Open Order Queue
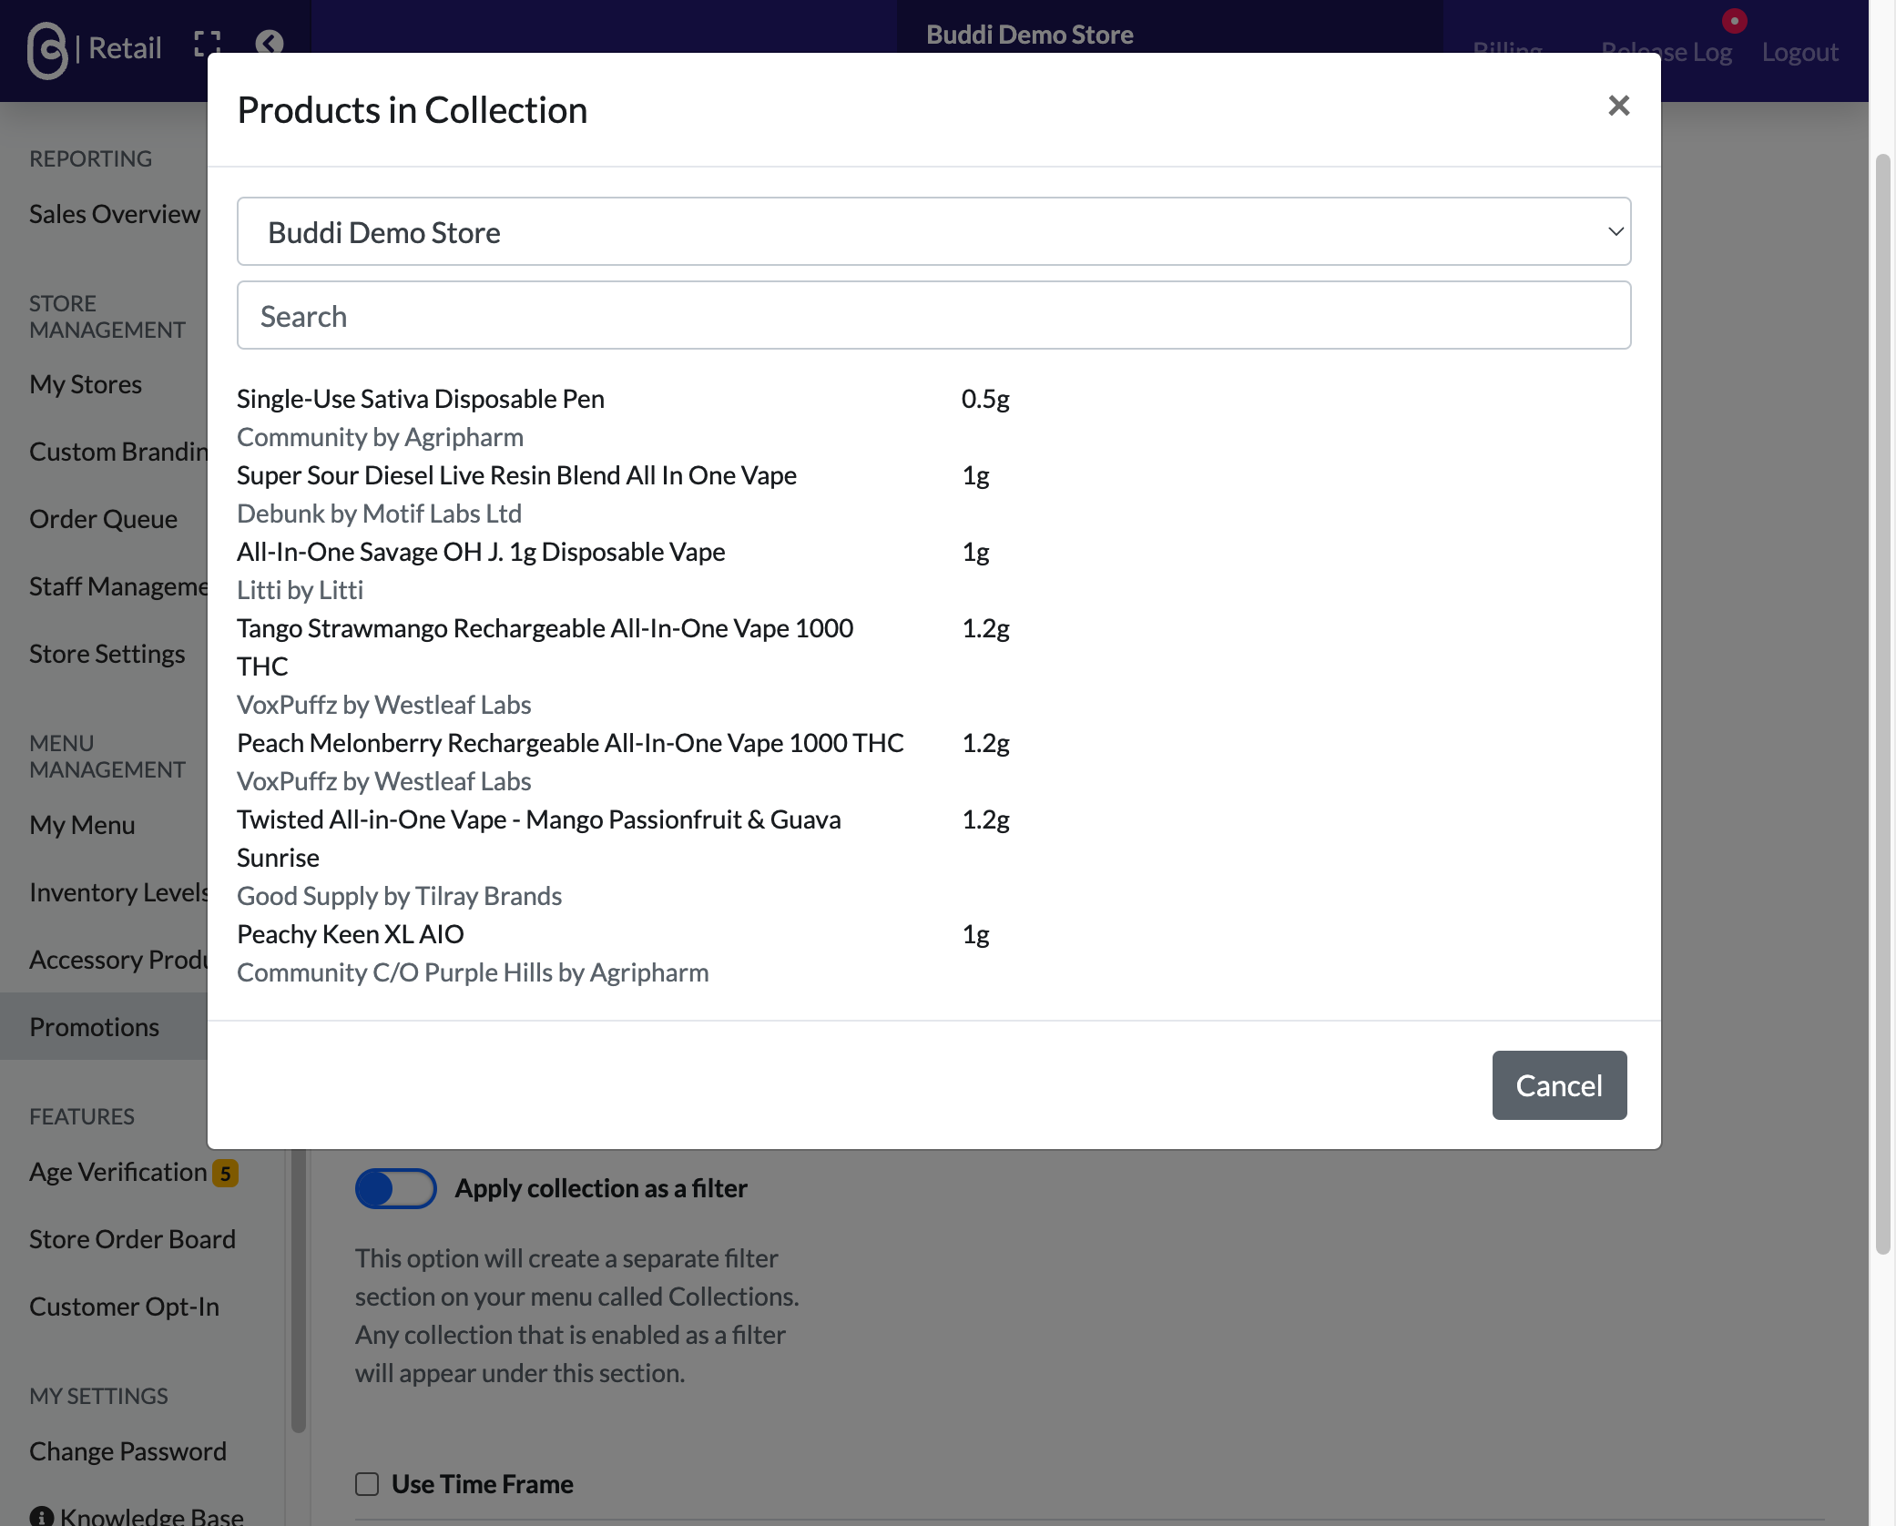1896x1526 pixels. click(104, 519)
